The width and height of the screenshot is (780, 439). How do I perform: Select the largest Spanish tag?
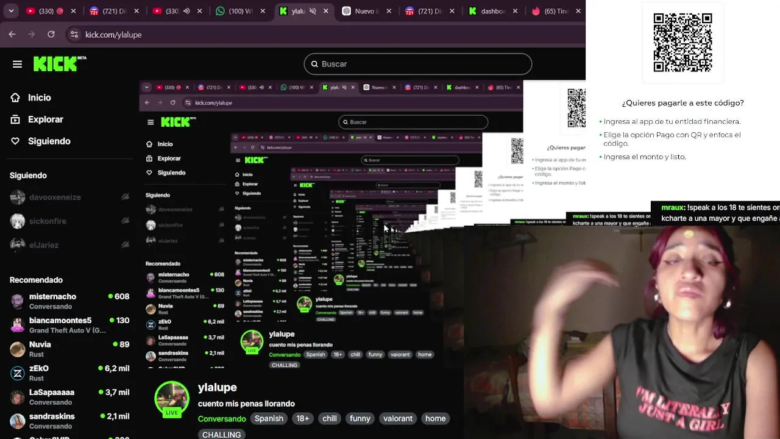pyautogui.click(x=269, y=418)
